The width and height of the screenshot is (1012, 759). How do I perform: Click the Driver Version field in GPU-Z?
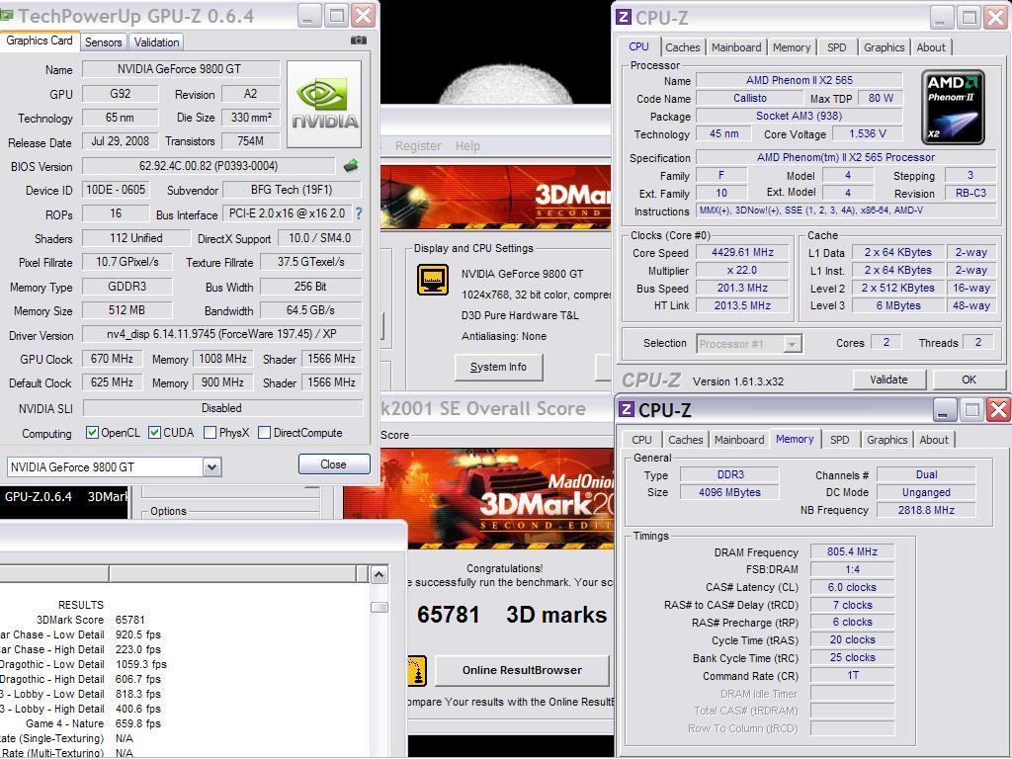[x=222, y=334]
